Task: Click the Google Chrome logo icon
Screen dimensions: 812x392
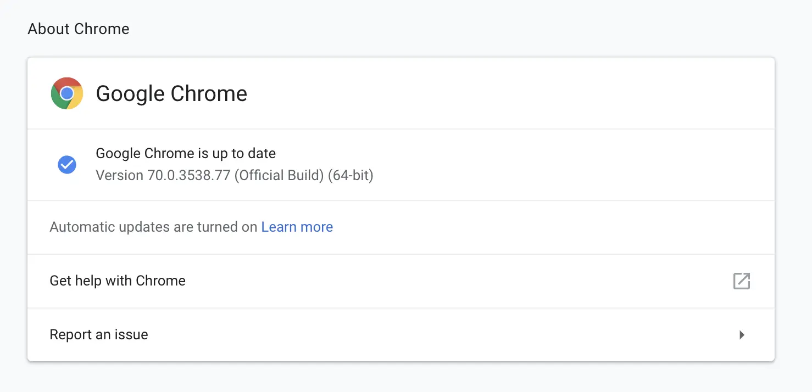Action: click(x=66, y=93)
